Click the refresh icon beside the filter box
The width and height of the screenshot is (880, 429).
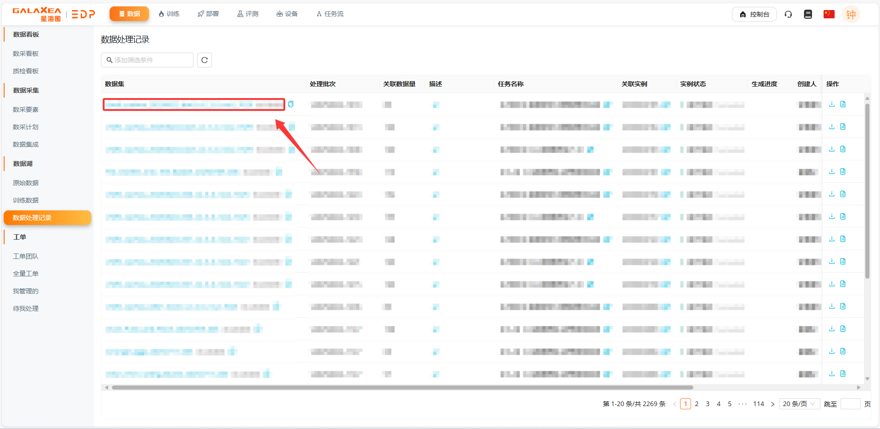click(x=205, y=60)
